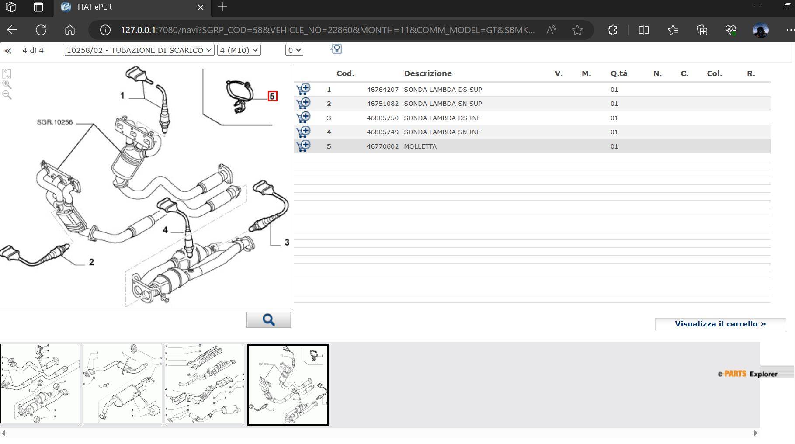Open the 4 (M10) variant dropdown
795x444 pixels.
239,50
